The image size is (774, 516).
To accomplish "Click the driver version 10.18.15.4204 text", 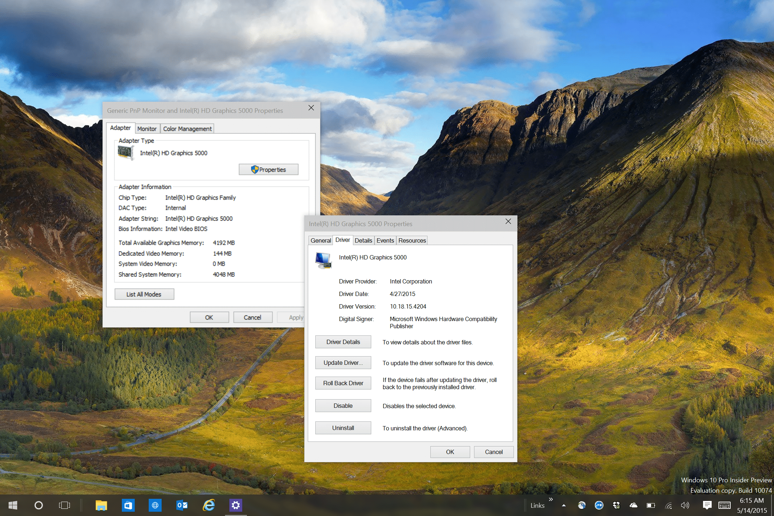I will (408, 306).
